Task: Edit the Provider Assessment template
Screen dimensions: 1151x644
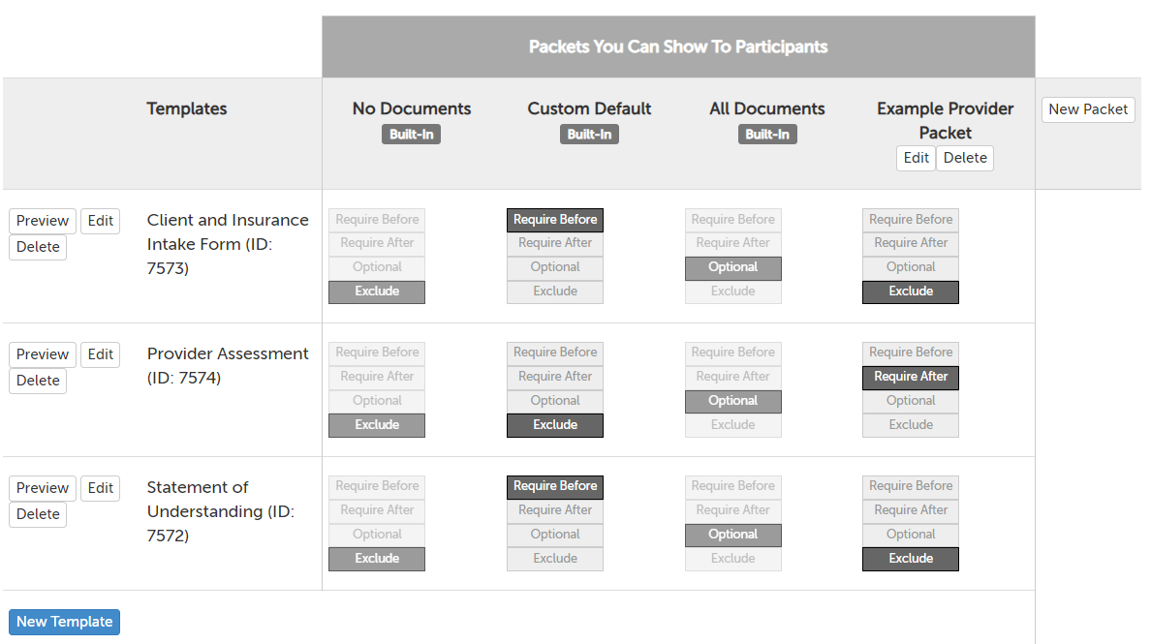Action: [100, 354]
